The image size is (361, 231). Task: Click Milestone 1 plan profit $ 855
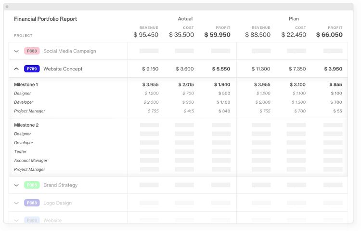[335, 85]
